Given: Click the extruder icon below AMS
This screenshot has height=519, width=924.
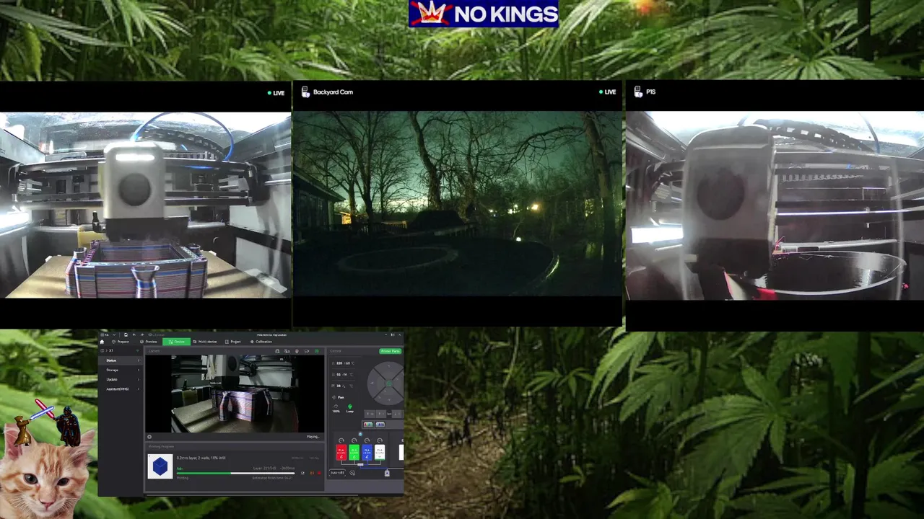Looking at the screenshot, I should (x=387, y=473).
